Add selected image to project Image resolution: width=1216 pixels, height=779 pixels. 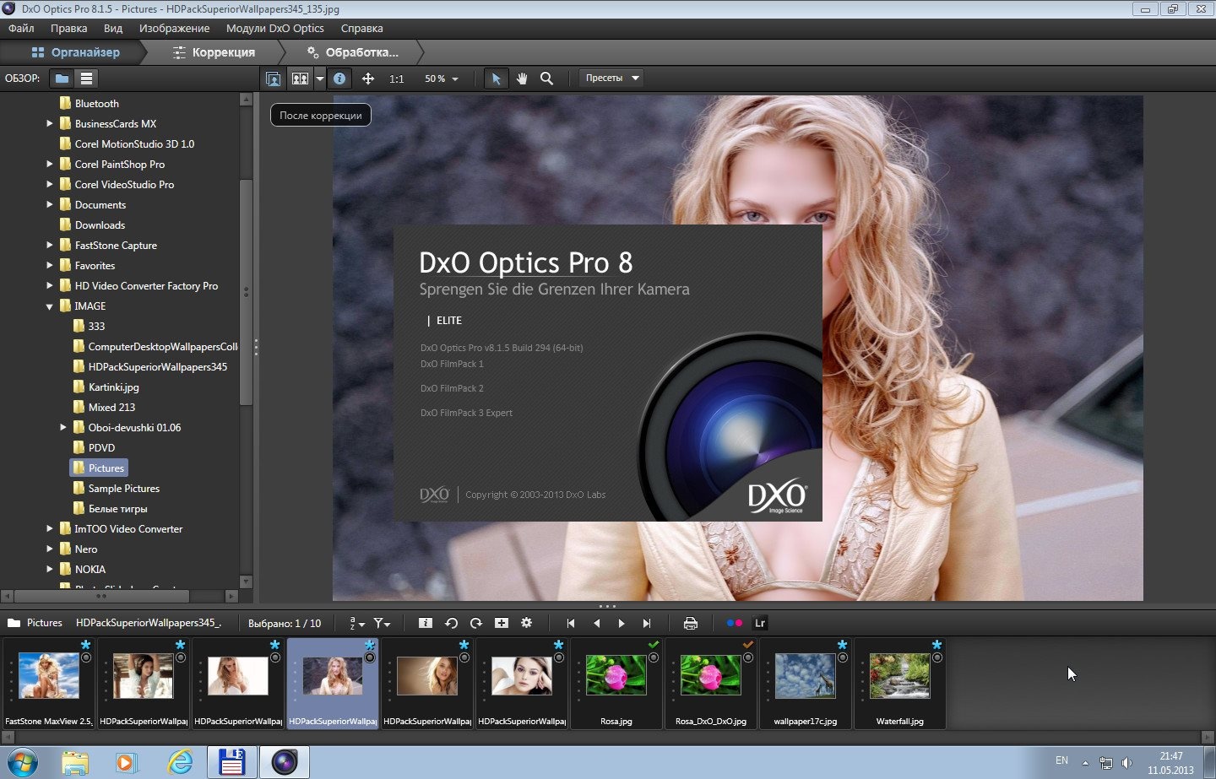(502, 623)
